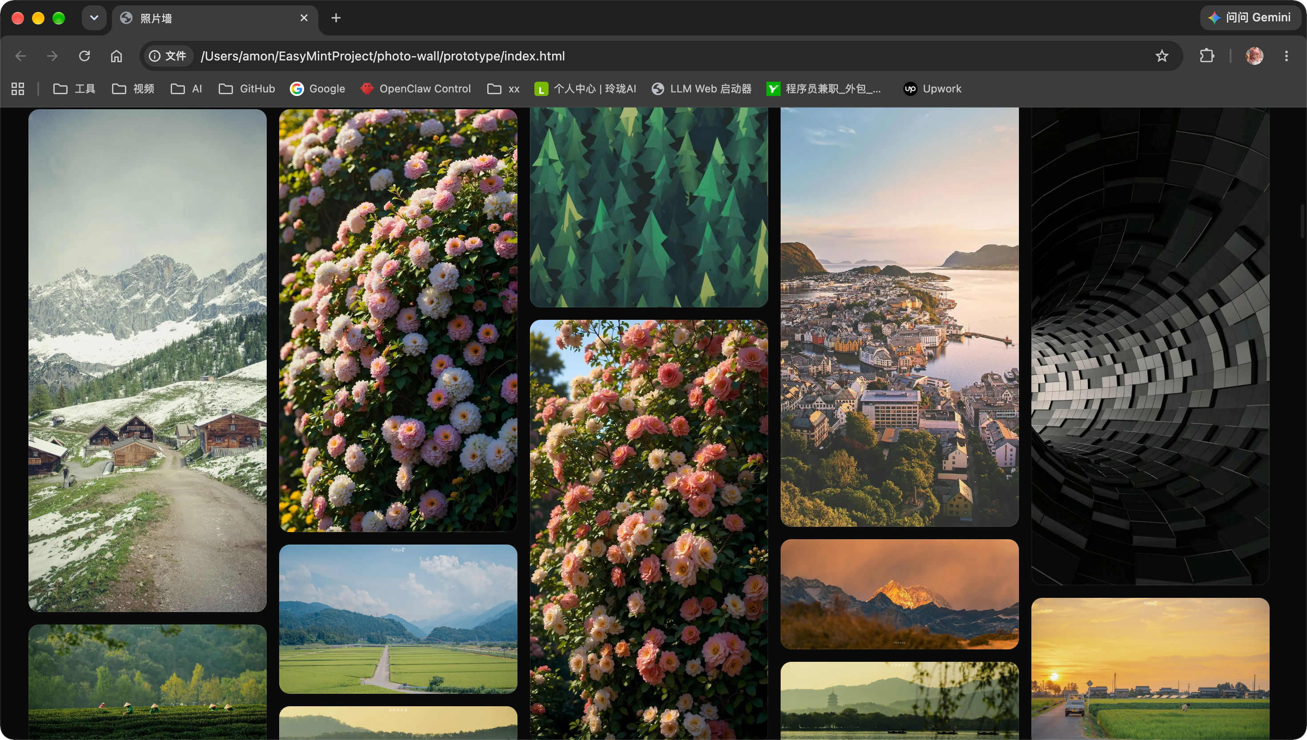Open the 程序员兼职_外包 bookmark
Image resolution: width=1307 pixels, height=740 pixels.
pyautogui.click(x=824, y=89)
